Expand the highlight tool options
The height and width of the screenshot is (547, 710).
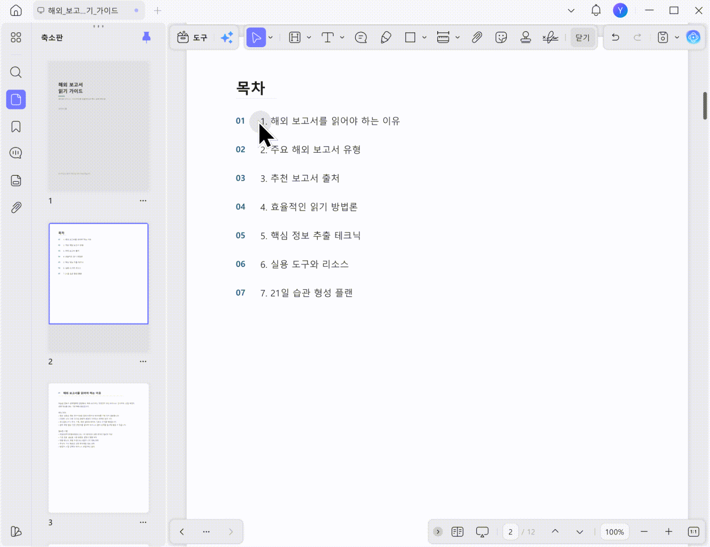coord(309,38)
